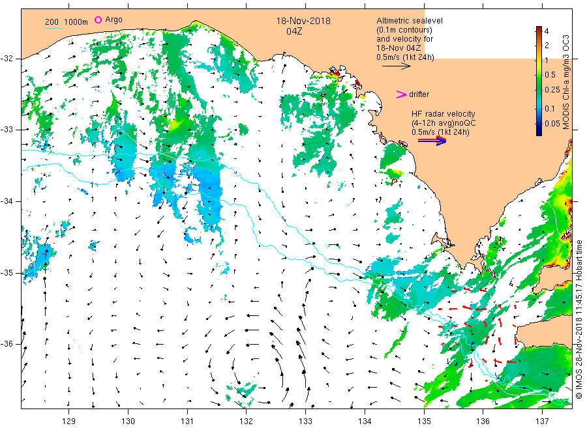The width and height of the screenshot is (587, 430).
Task: Click the colorbar value 0.1
Action: (550, 109)
